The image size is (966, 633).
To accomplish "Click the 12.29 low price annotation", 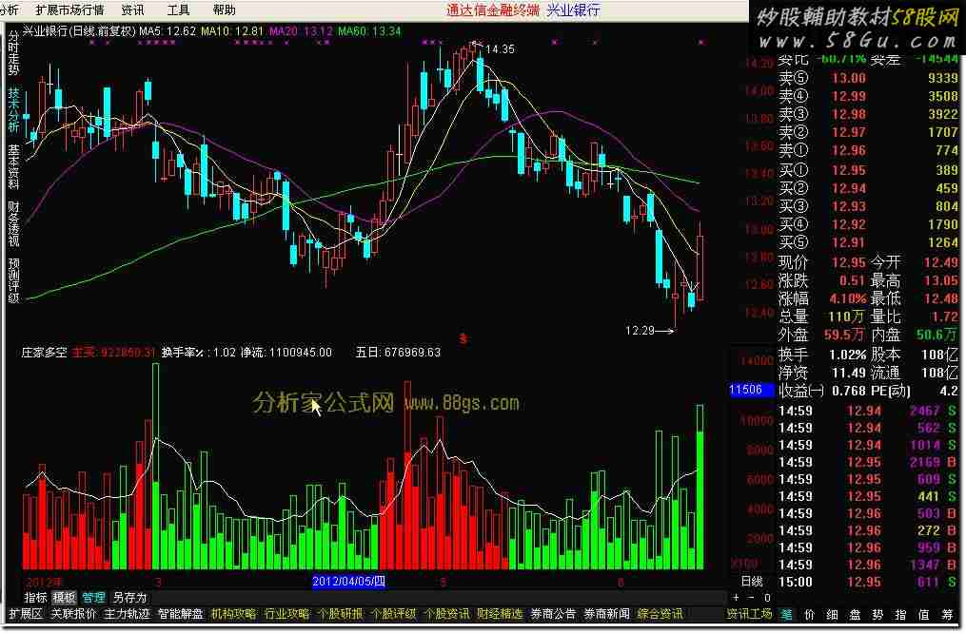I will [x=640, y=331].
